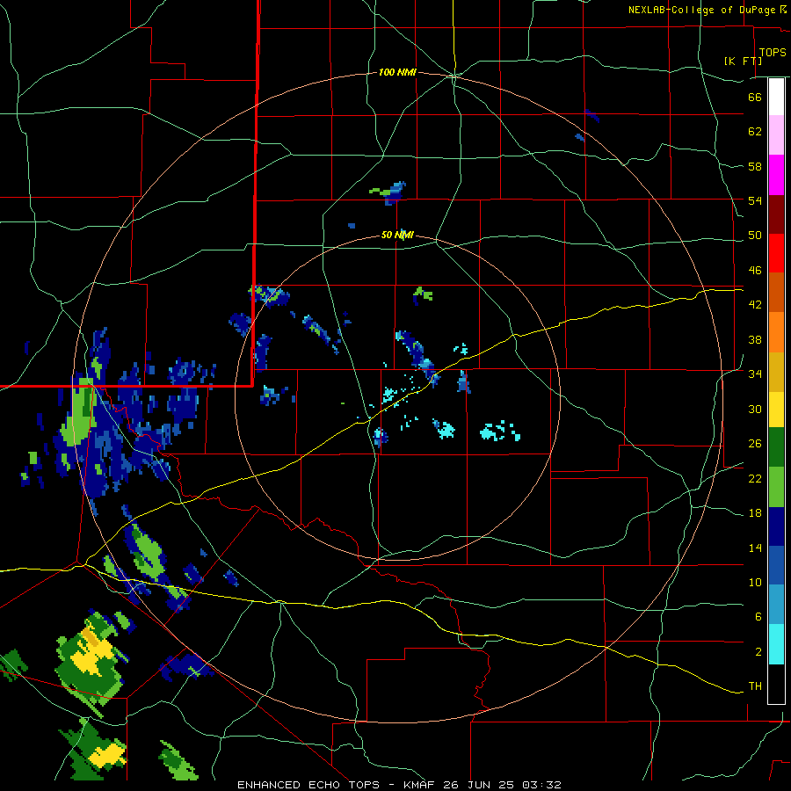This screenshot has width=791, height=791.
Task: Click legend scale value 58
Action: click(755, 166)
